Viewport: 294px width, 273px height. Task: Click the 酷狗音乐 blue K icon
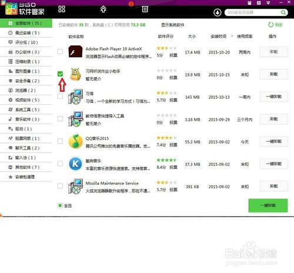[75, 164]
